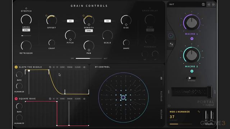Load the previous preset with left arrow
The width and height of the screenshot is (230, 129).
(x=208, y=4)
